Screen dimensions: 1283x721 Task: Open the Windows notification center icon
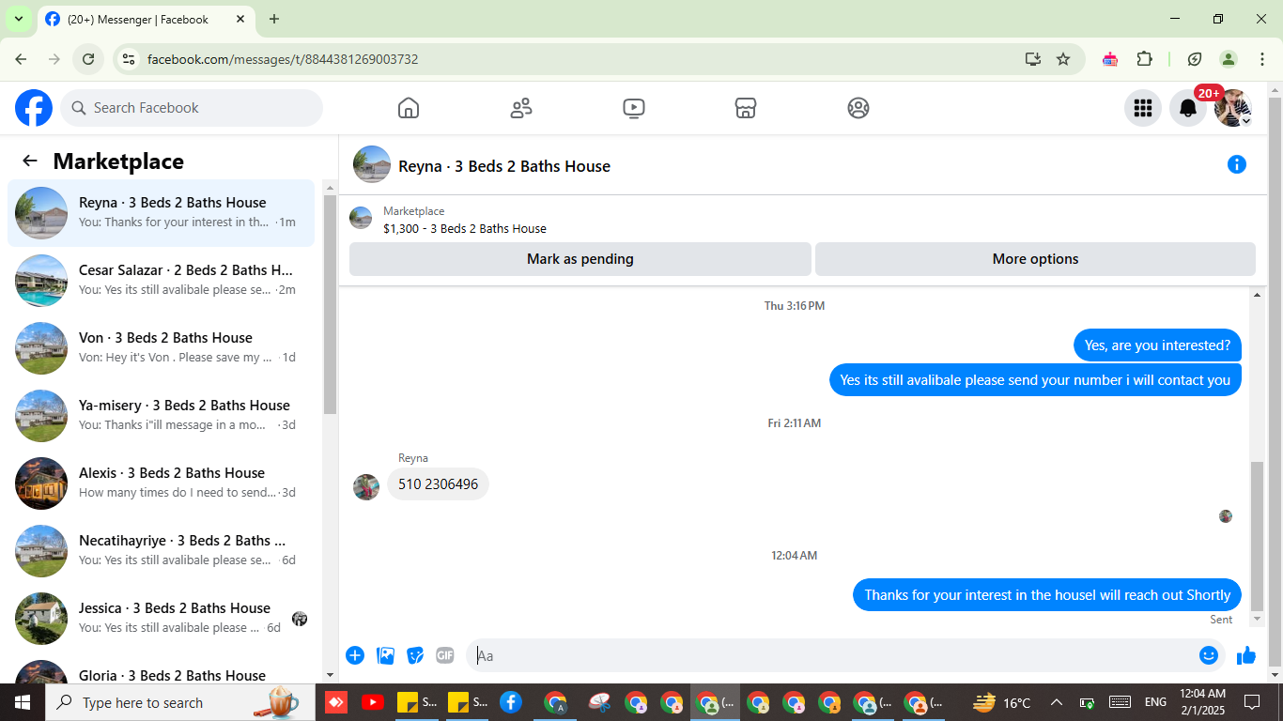click(1251, 702)
